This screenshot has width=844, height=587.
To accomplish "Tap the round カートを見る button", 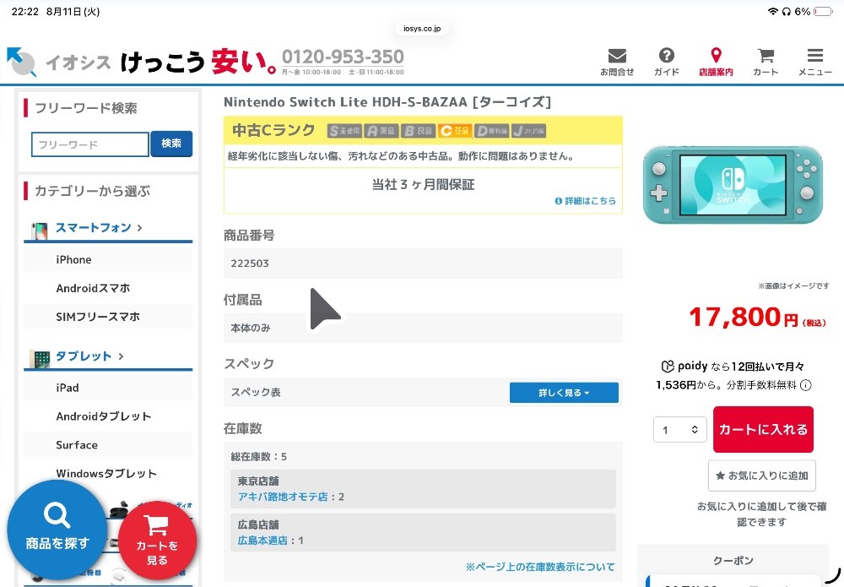I will point(157,541).
